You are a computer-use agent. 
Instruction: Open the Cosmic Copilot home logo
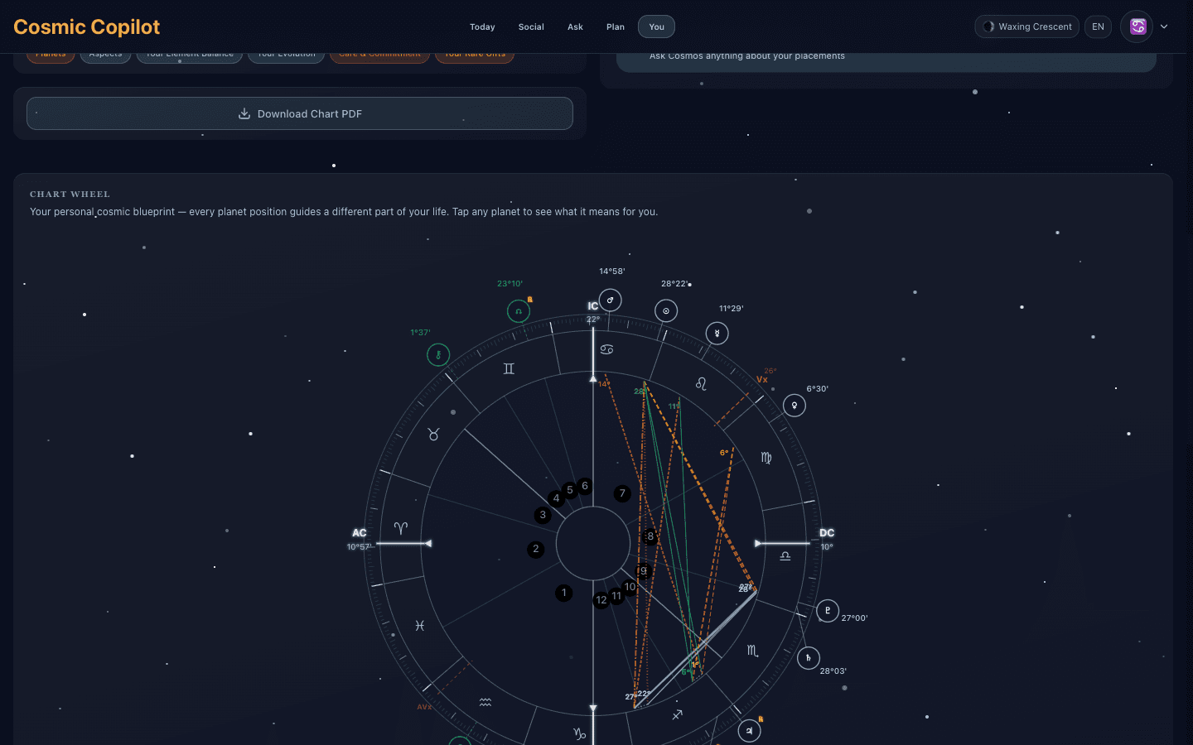pyautogui.click(x=87, y=26)
